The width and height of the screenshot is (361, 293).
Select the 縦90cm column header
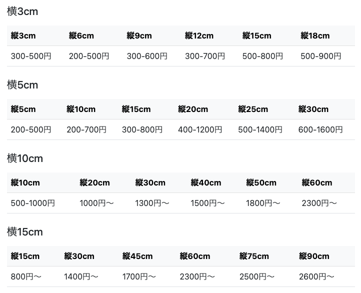pos(314,256)
